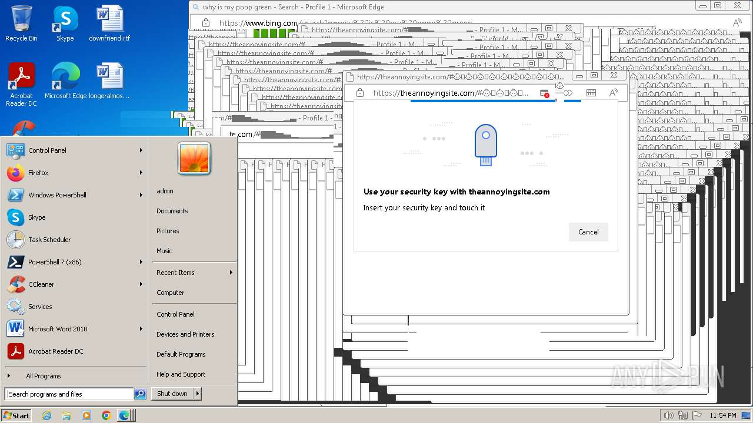The width and height of the screenshot is (753, 423).
Task: Click the Acrobat Reader DC icon in Start menu
Action: coord(15,351)
